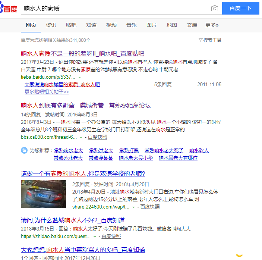Open result 请问,为什么盐城响水人不好?

pyautogui.click(x=73, y=220)
